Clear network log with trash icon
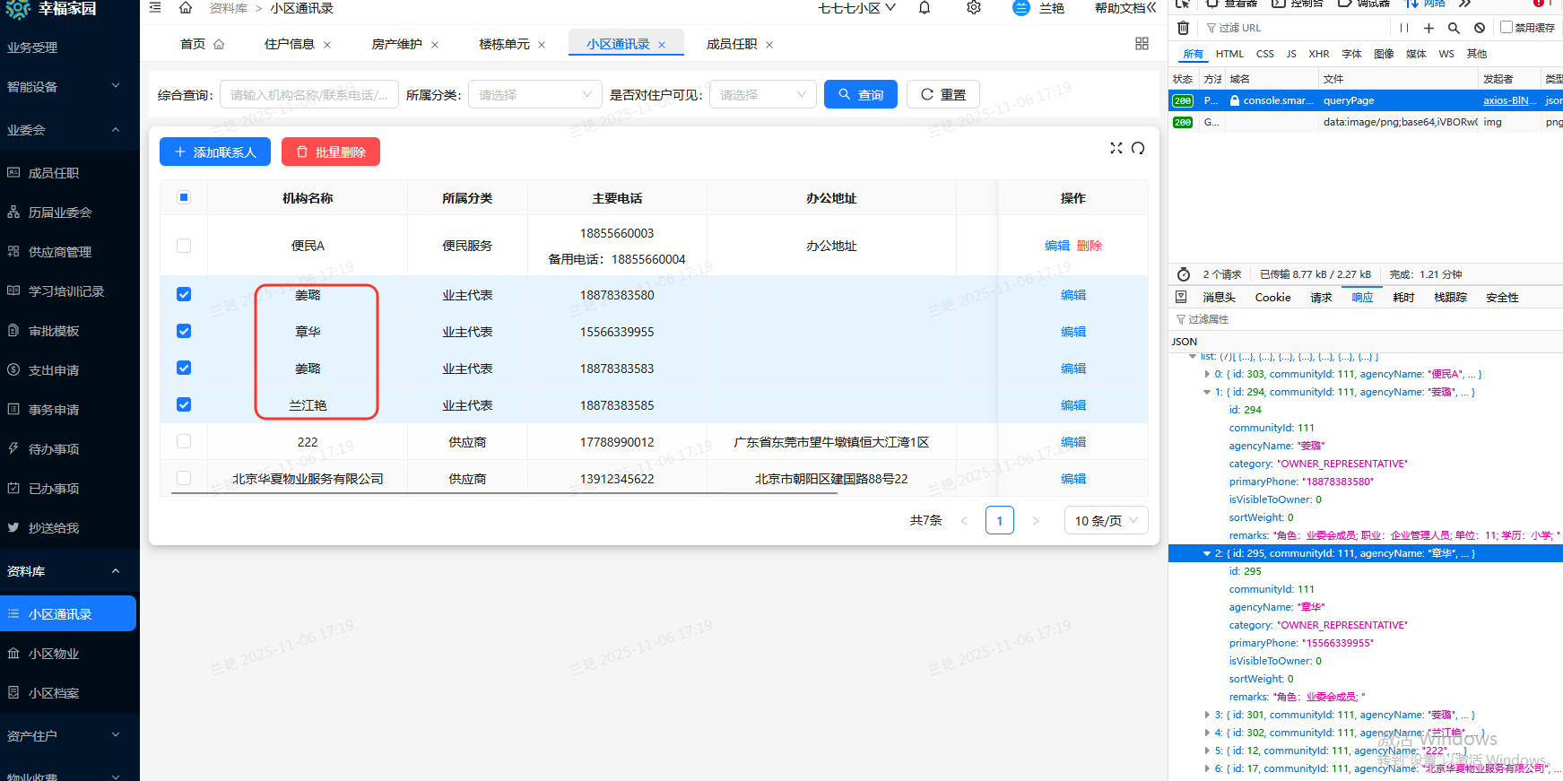This screenshot has height=781, width=1563. coord(1184,28)
